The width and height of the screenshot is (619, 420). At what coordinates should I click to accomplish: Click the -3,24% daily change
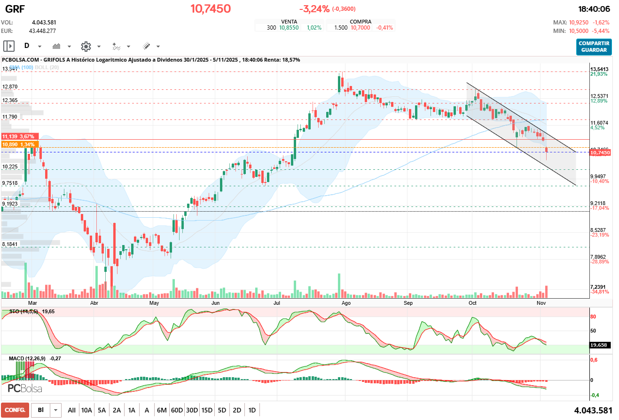314,8
